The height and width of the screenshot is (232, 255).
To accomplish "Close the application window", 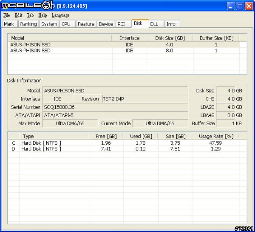I will (249, 6).
